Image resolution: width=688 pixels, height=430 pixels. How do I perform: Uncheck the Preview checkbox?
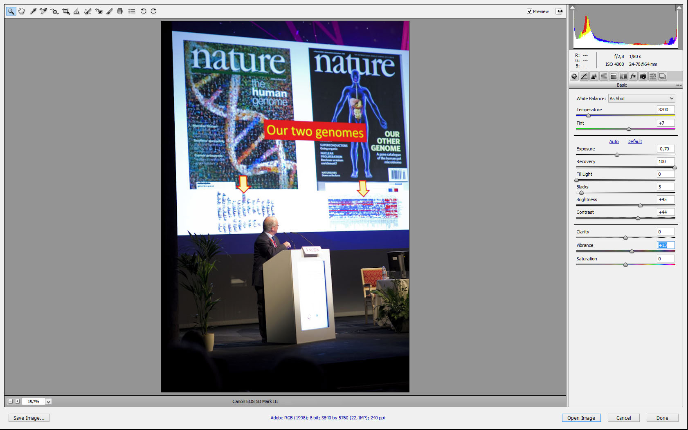[x=529, y=11]
